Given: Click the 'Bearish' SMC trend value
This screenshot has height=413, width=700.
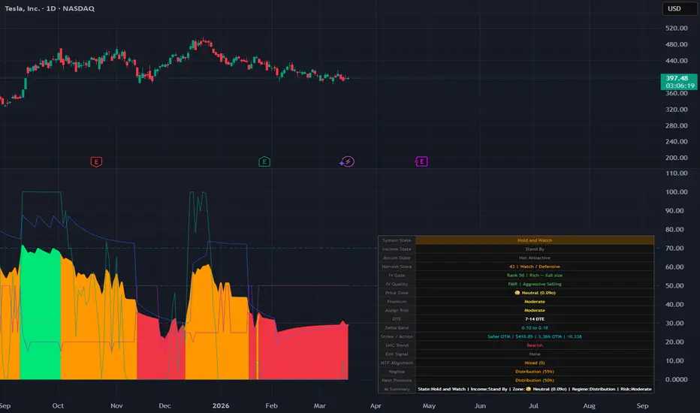Looking at the screenshot, I should pos(534,345).
